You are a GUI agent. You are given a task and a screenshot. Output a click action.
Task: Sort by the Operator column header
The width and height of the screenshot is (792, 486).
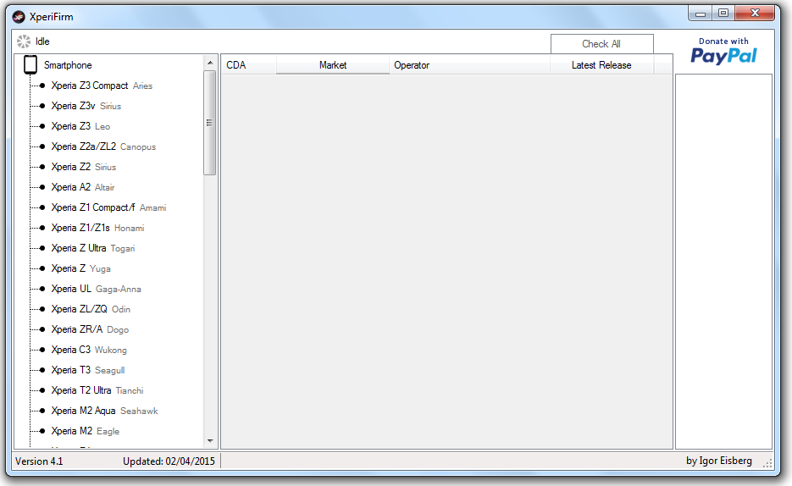[469, 65]
